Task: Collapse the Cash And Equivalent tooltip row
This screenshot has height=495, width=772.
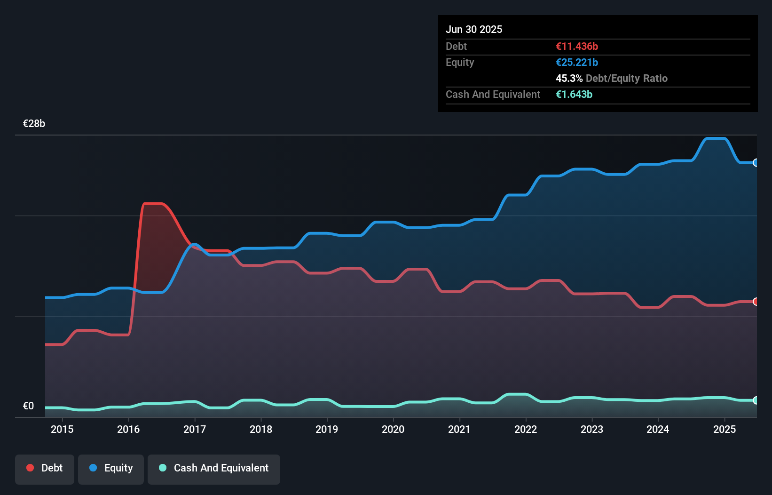Action: [493, 94]
